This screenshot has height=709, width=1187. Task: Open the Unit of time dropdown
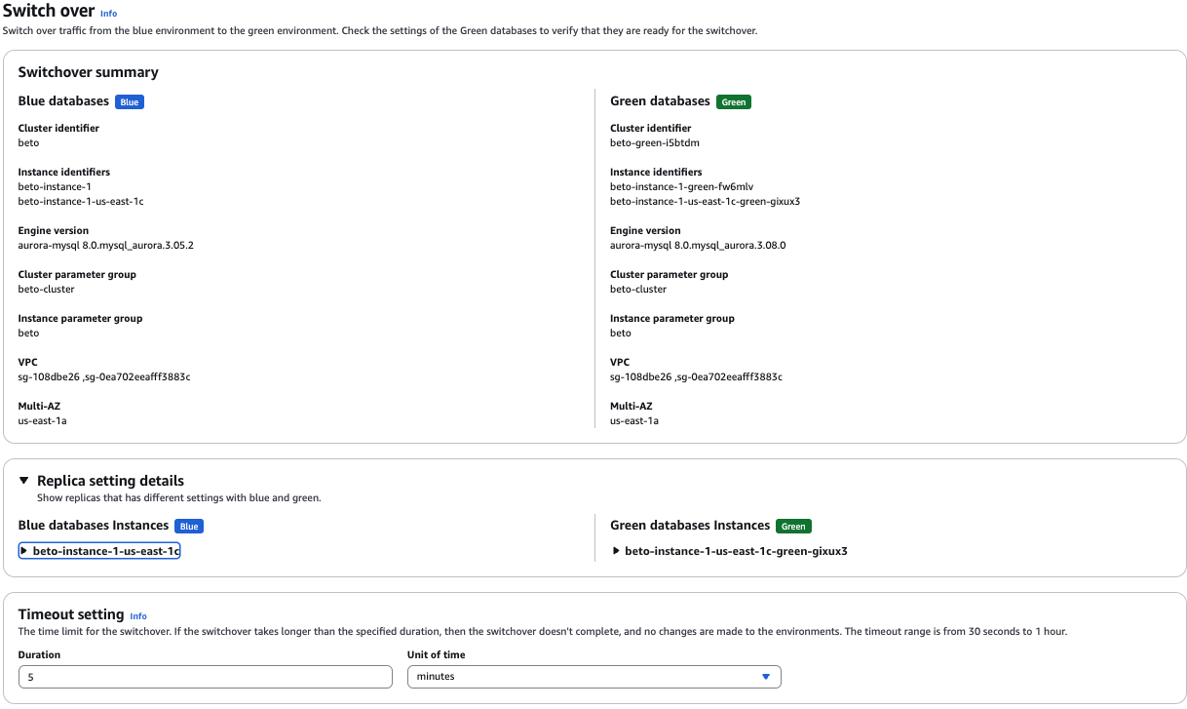(x=593, y=677)
